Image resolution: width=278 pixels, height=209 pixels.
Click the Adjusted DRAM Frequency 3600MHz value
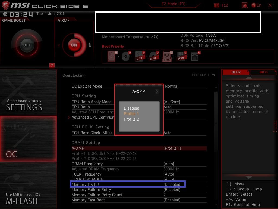171,169
